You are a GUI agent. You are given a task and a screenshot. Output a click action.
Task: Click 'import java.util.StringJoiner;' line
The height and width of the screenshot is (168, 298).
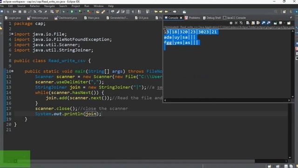coord(54,50)
